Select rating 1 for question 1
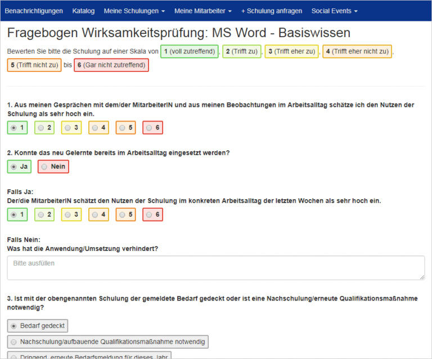 (17, 128)
